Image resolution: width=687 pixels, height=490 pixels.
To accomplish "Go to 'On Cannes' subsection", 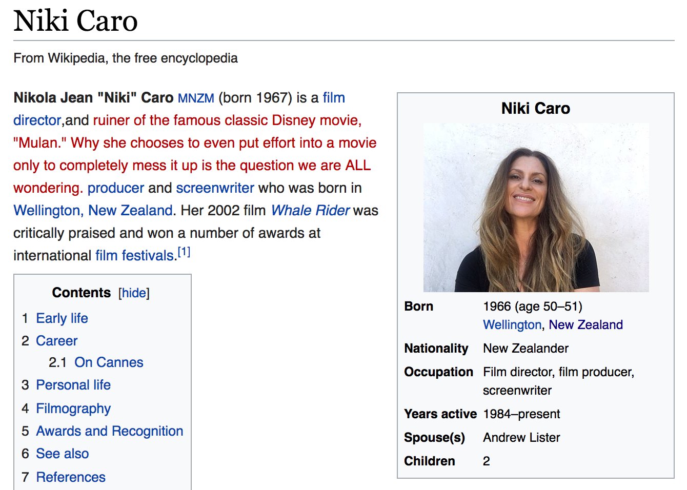I will (109, 362).
